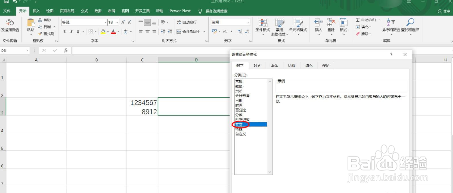Click the 查找和选择 magnifier icon

pyautogui.click(x=410, y=23)
